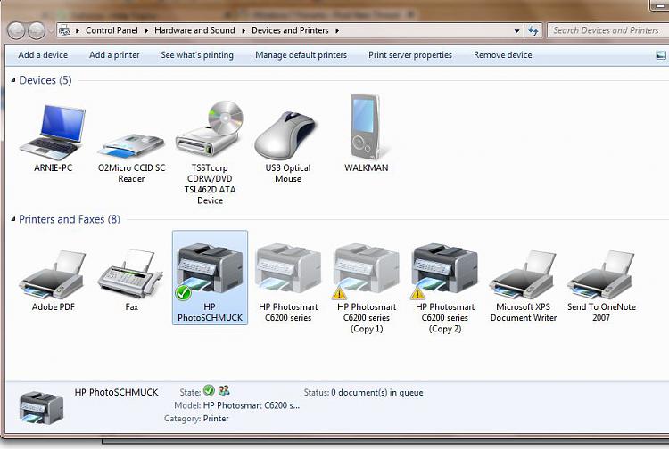Click Remove device command
This screenshot has width=669, height=449.
coord(502,55)
